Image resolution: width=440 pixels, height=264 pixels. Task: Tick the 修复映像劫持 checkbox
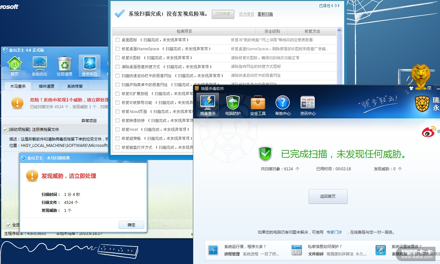coord(118,121)
